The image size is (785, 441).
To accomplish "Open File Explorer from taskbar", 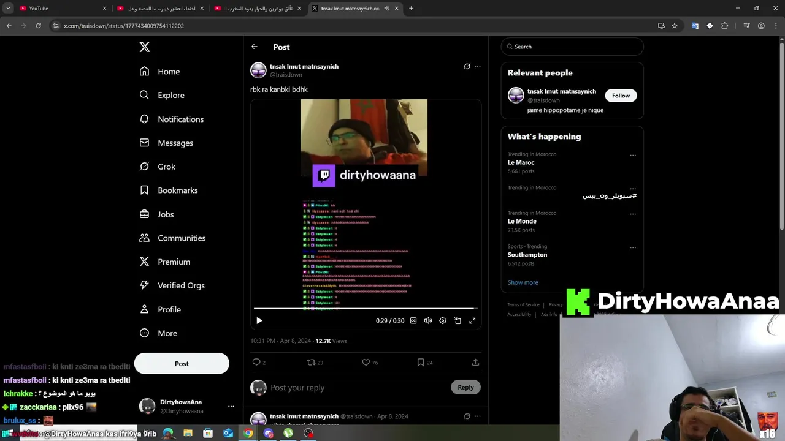I will 188,433.
